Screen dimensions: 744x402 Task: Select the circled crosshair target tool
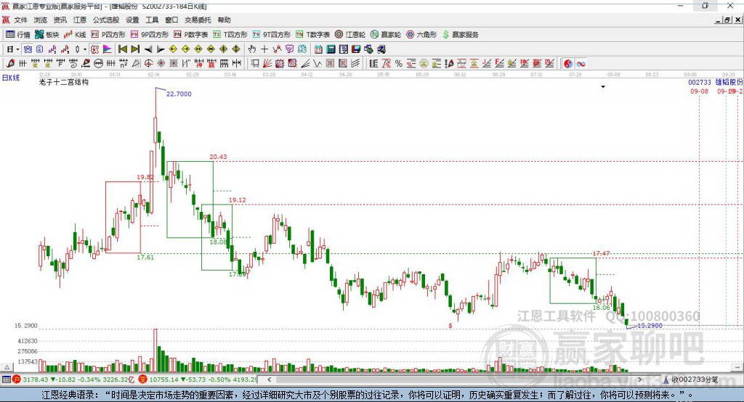148,64
